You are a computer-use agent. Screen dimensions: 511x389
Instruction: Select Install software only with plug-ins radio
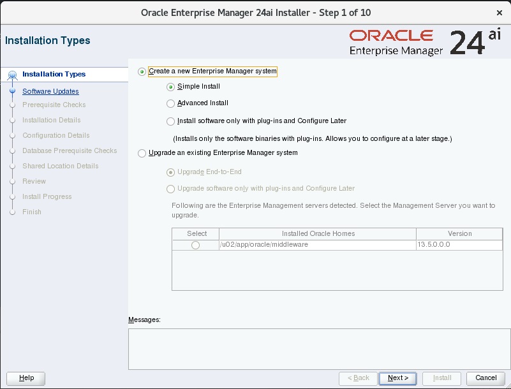point(170,121)
